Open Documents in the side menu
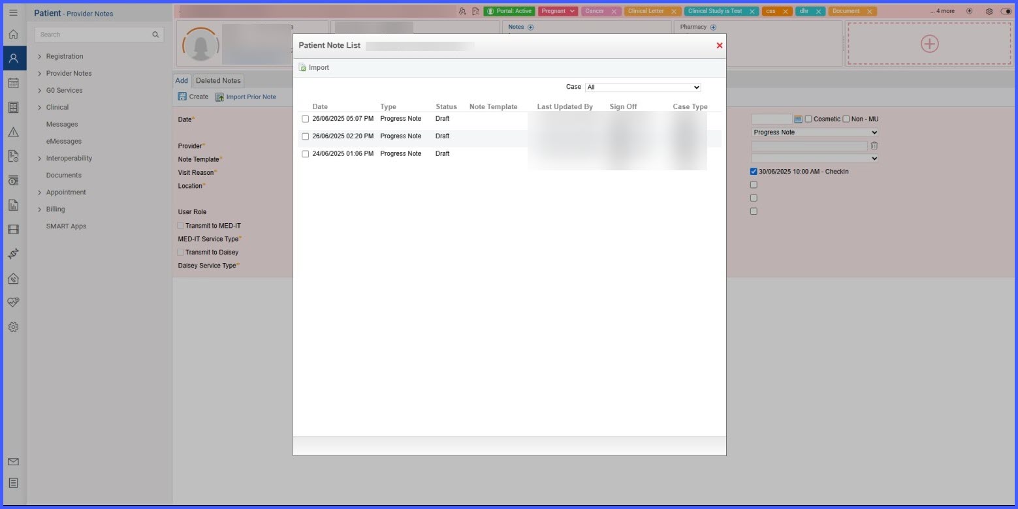 pos(64,176)
